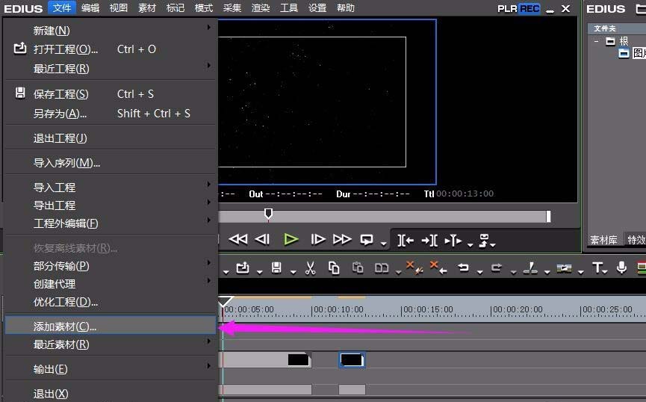The image size is (646, 402).
Task: Collapse the 根 root folder tree
Action: 597,41
